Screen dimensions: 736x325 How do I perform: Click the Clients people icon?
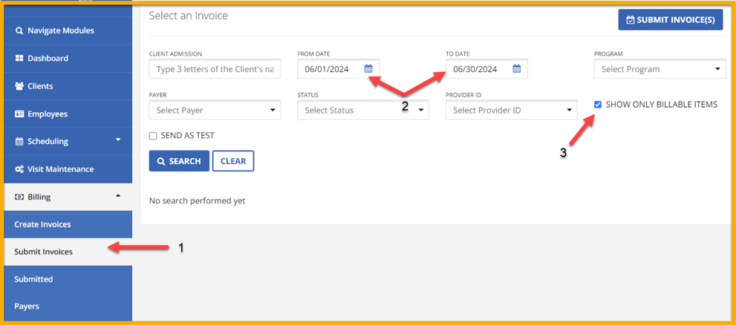click(x=19, y=86)
